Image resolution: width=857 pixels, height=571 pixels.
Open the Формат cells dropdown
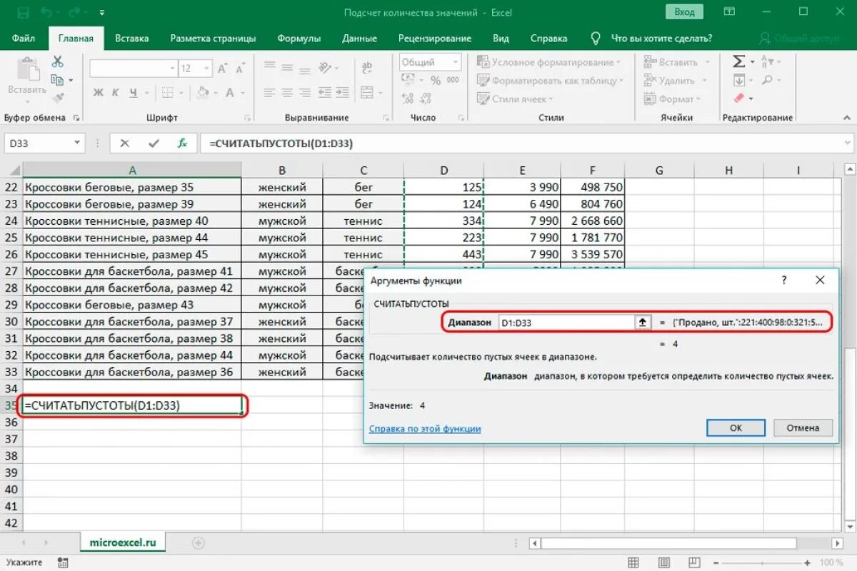tap(673, 98)
